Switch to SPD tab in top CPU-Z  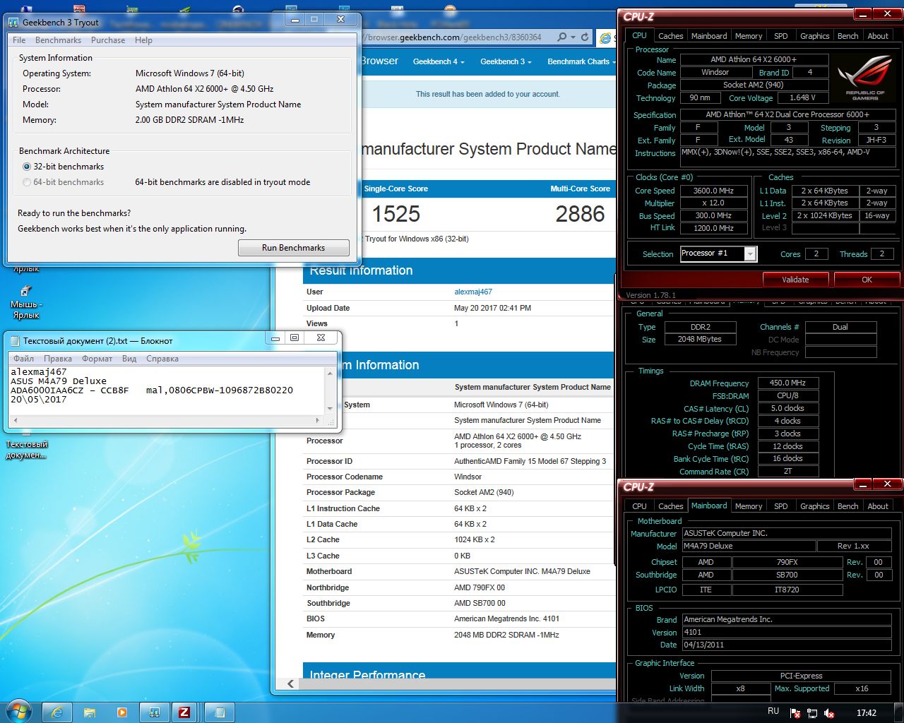tap(780, 36)
